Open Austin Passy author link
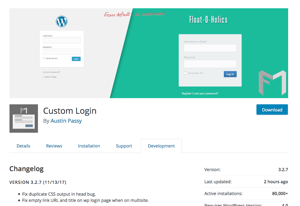 pos(66,121)
